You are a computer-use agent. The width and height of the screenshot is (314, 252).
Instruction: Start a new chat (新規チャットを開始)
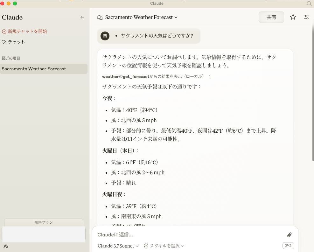[x=24, y=31]
